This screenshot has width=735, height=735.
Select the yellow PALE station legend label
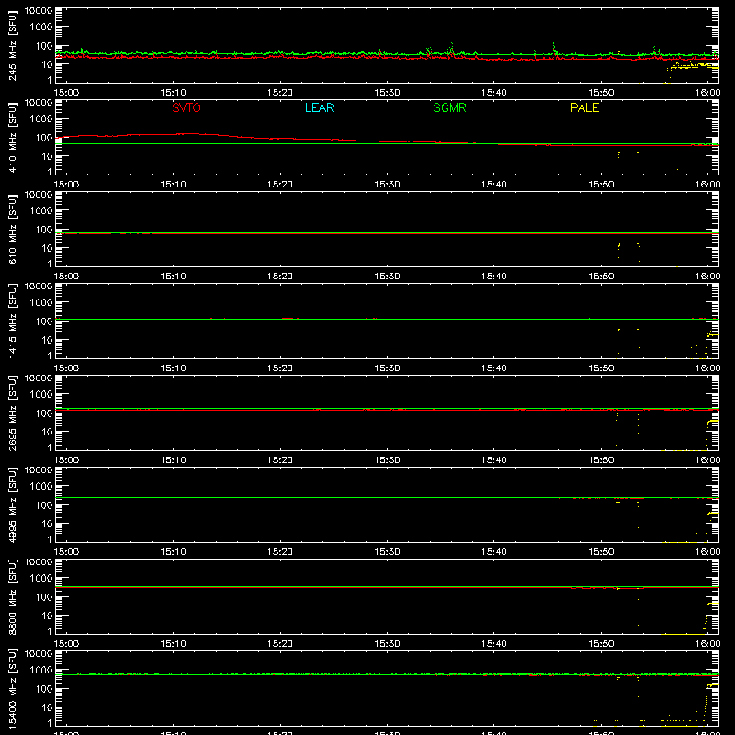[x=584, y=107]
